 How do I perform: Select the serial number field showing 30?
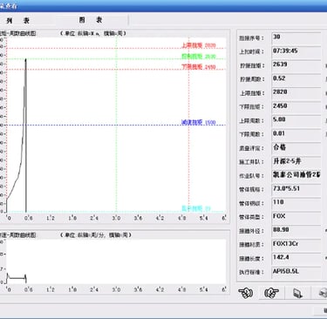(296, 37)
